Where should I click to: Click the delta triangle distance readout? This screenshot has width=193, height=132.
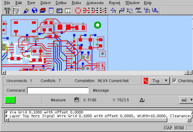142,100
